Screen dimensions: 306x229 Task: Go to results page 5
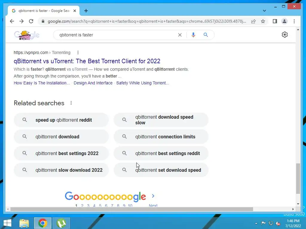[x=100, y=205]
